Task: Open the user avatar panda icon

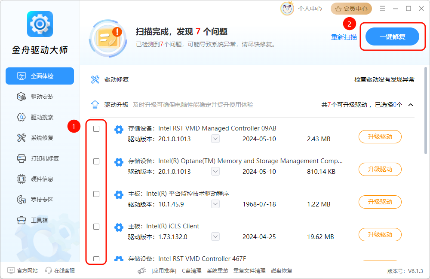Action: (x=287, y=9)
